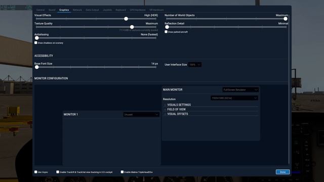The height and width of the screenshot is (182, 324).
Task: Open the Network tab
Action: point(77,10)
